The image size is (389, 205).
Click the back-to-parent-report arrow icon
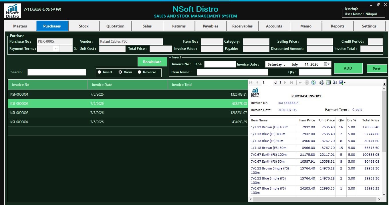[x=300, y=82]
